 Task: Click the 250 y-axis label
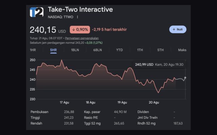click(x=33, y=60)
